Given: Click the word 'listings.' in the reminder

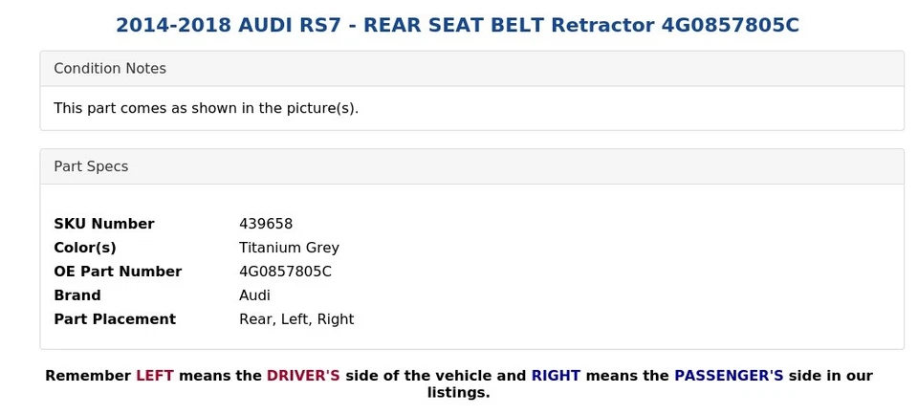Looking at the screenshot, I should point(458,393).
